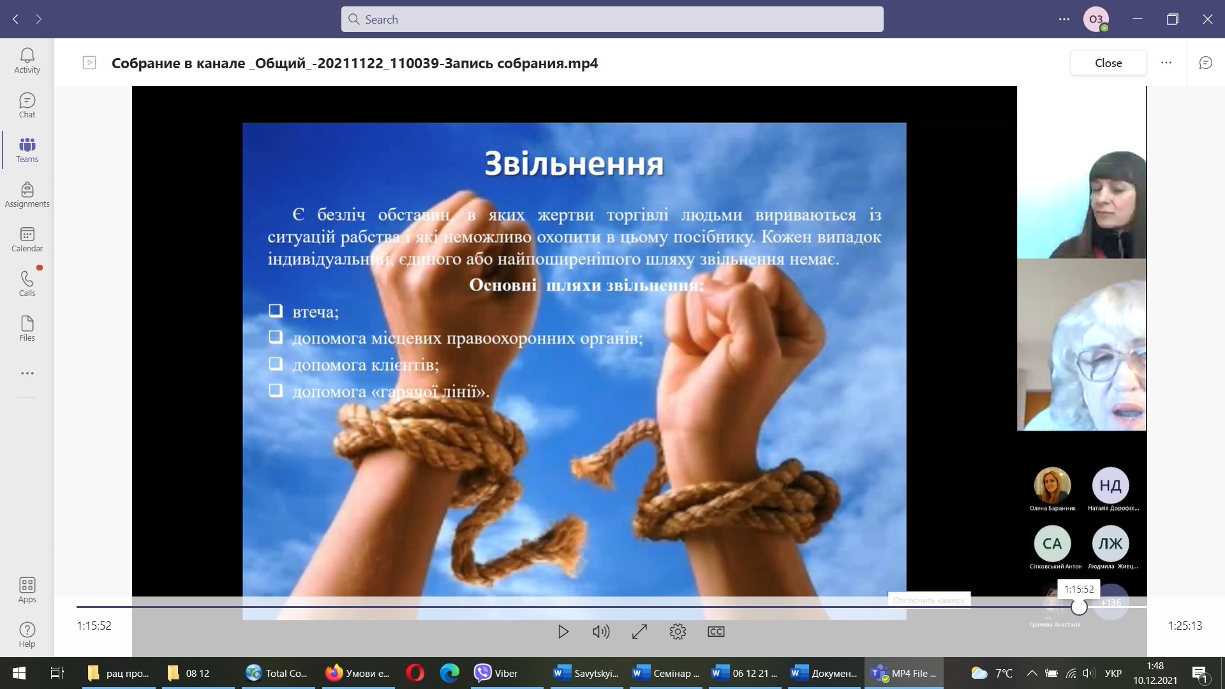
Task: Switch to the Teams tab
Action: point(27,151)
